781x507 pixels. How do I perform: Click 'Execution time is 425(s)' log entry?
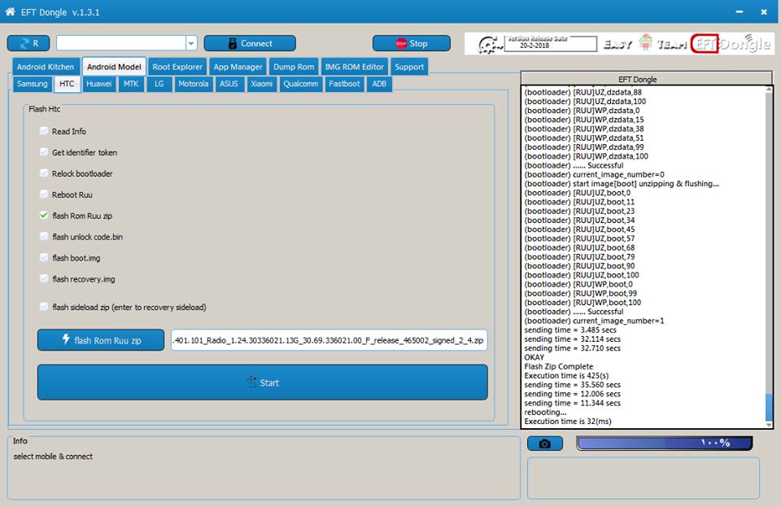[566, 375]
